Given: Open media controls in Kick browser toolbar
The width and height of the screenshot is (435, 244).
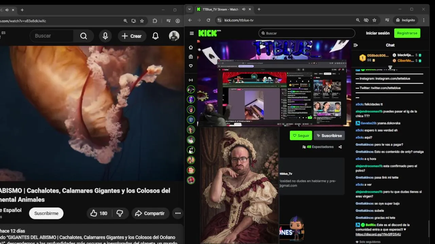Looking at the screenshot, I should click(387, 20).
